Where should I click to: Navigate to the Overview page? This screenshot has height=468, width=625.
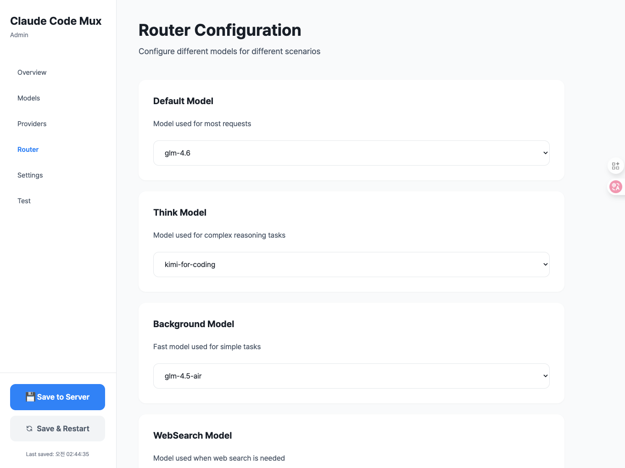pyautogui.click(x=32, y=72)
